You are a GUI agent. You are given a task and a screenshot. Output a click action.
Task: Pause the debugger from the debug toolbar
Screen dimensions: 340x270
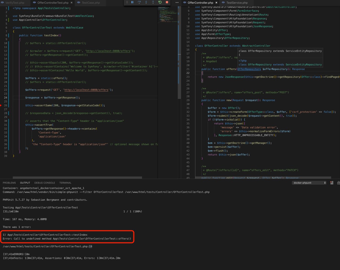coord(132,2)
